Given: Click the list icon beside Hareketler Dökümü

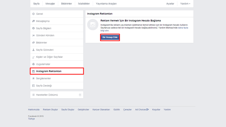Looking at the screenshot, I should coord(34,95).
